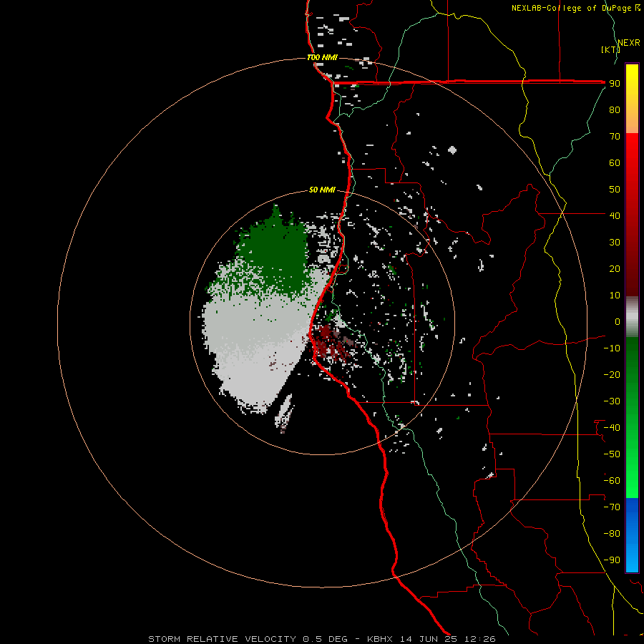Click the -70 scale label
The height and width of the screenshot is (644, 644).
pyautogui.click(x=612, y=507)
